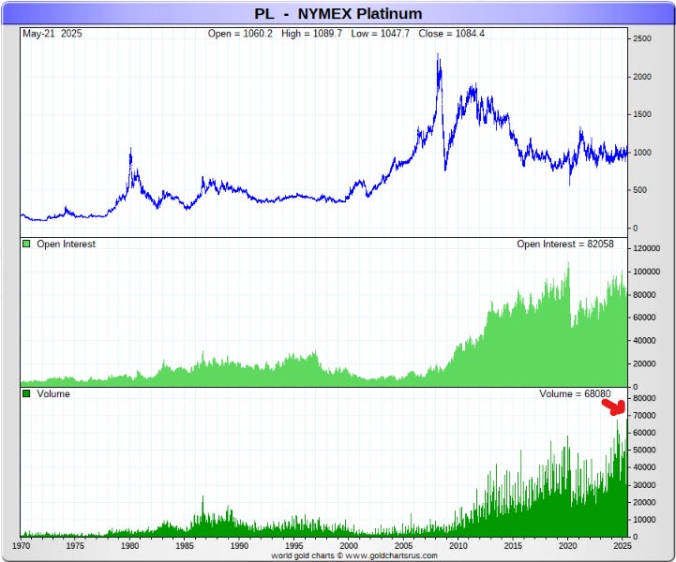This screenshot has height=562, width=676.
Task: Click the 2020 year label on the time axis
Action: pyautogui.click(x=568, y=546)
